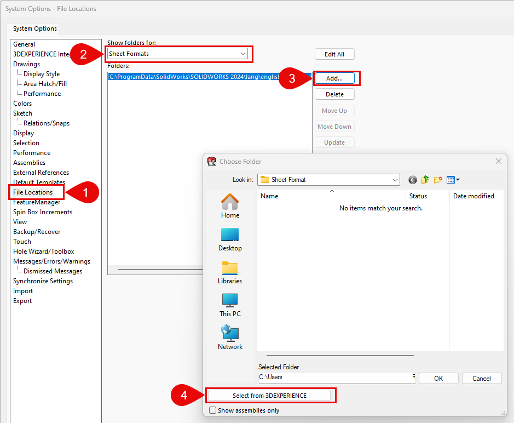
Task: Select Spin Box Increments option
Action: coord(43,212)
